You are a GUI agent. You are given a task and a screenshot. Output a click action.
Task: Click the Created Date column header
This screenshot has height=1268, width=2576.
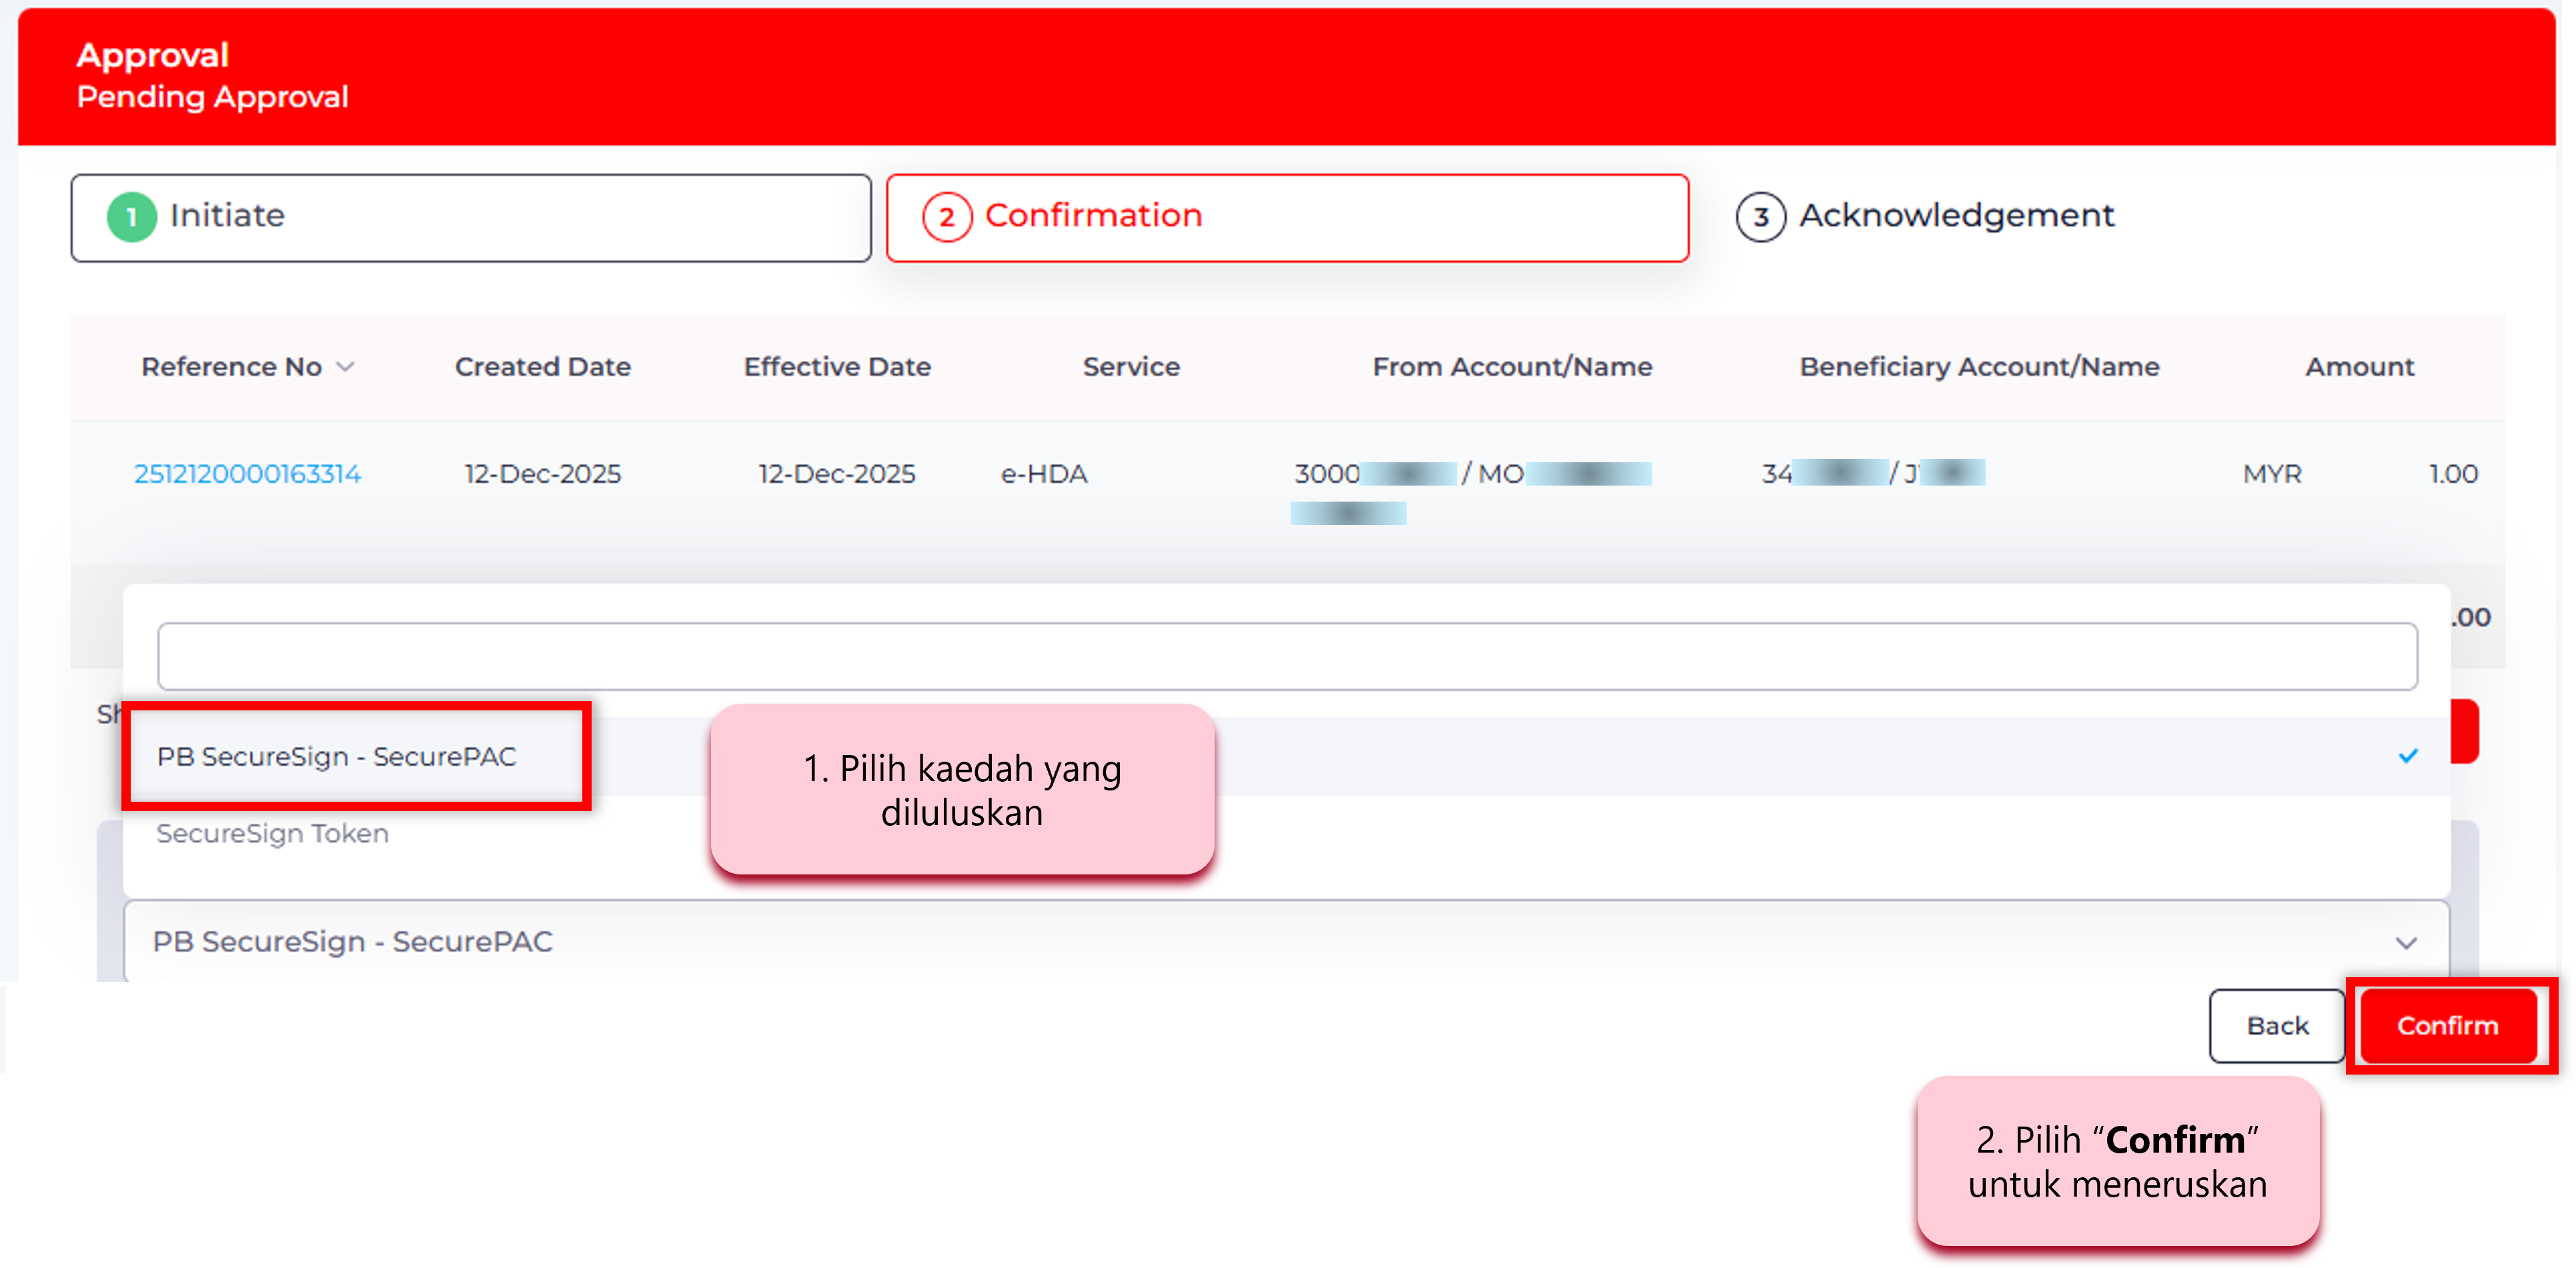[542, 367]
